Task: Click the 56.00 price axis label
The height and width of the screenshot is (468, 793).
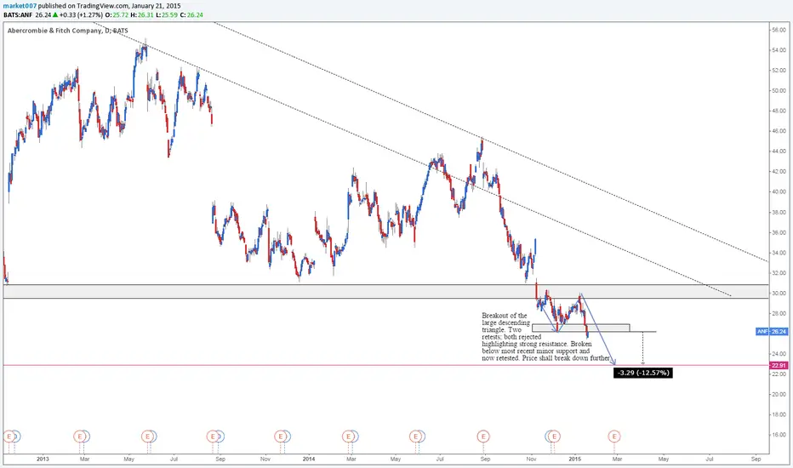Action: [x=779, y=30]
